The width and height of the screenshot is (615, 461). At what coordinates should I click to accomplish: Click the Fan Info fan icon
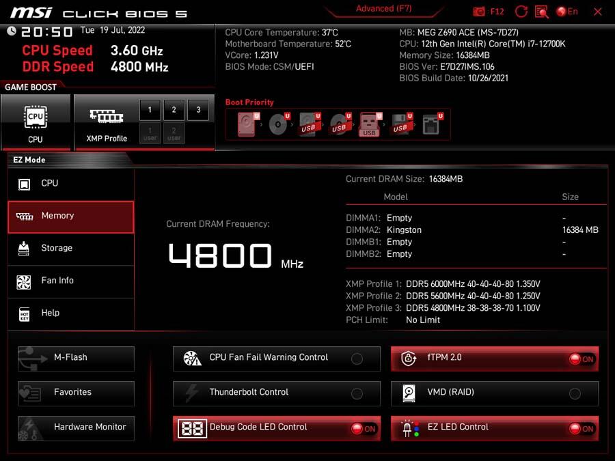pos(24,282)
